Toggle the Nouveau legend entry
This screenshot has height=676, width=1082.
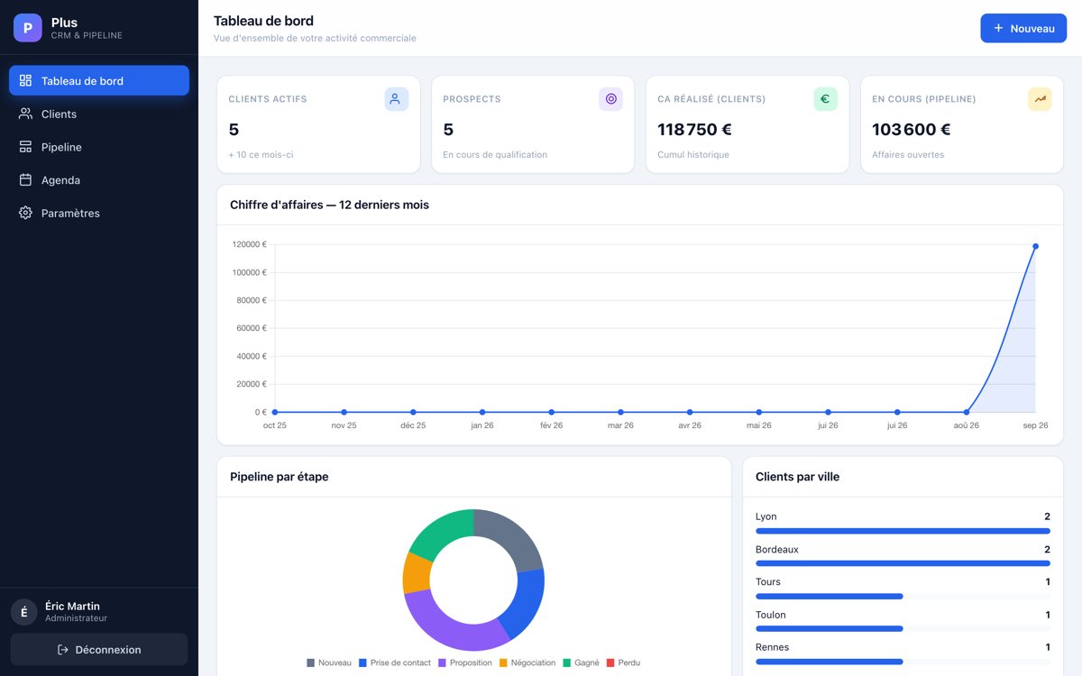[329, 662]
